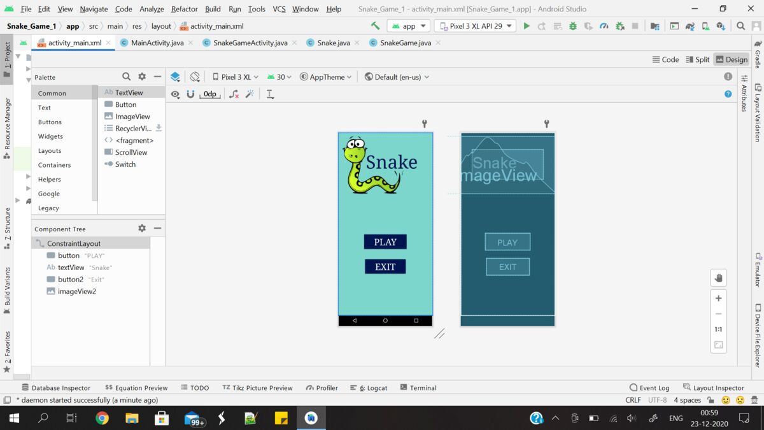This screenshot has width=764, height=430.
Task: Open the Event Log
Action: 649,387
